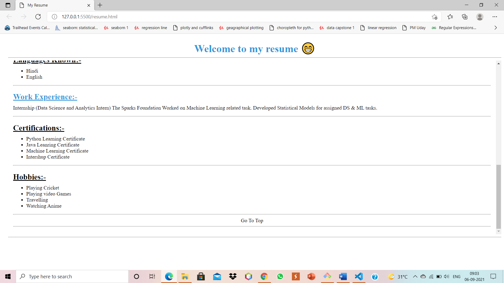
Task: Open a new browser tab
Action: [x=100, y=5]
